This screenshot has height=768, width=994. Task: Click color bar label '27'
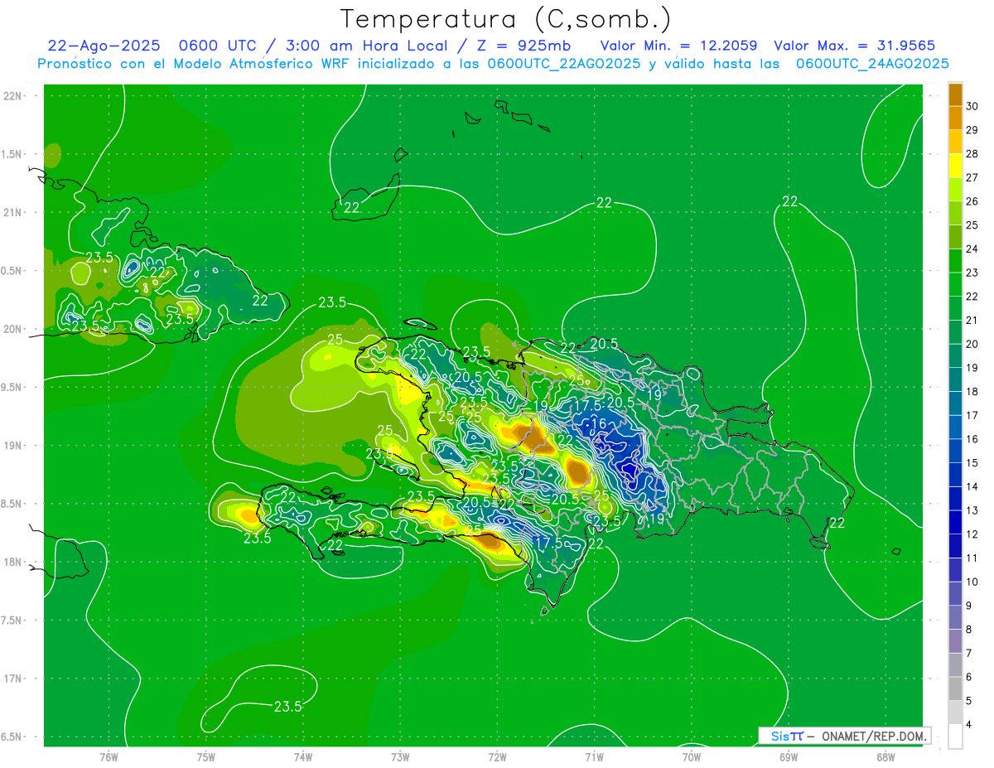click(972, 177)
